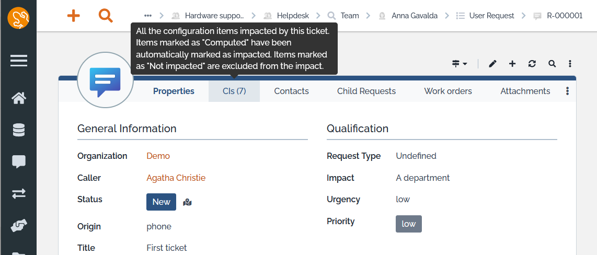Toggle the hamburger navigation menu
The height and width of the screenshot is (255, 597).
19,61
